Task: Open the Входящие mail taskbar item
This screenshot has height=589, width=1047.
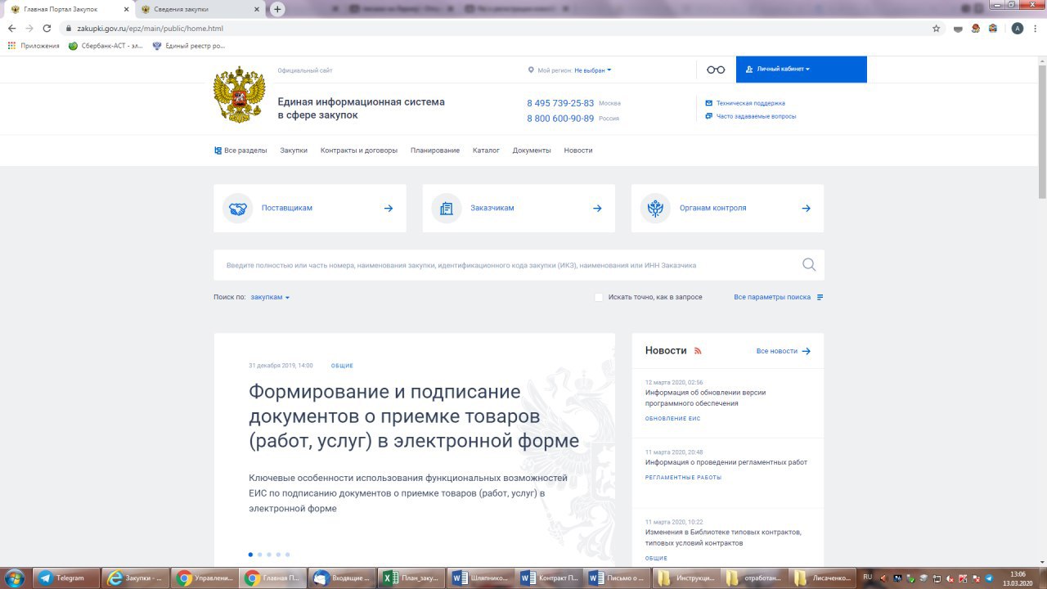Action: click(345, 578)
